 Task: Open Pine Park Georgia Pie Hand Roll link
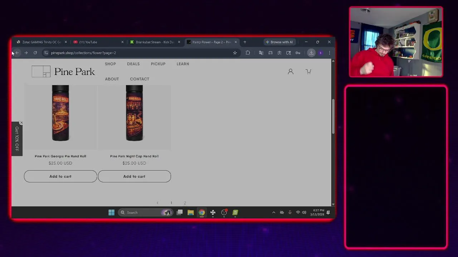[60, 156]
